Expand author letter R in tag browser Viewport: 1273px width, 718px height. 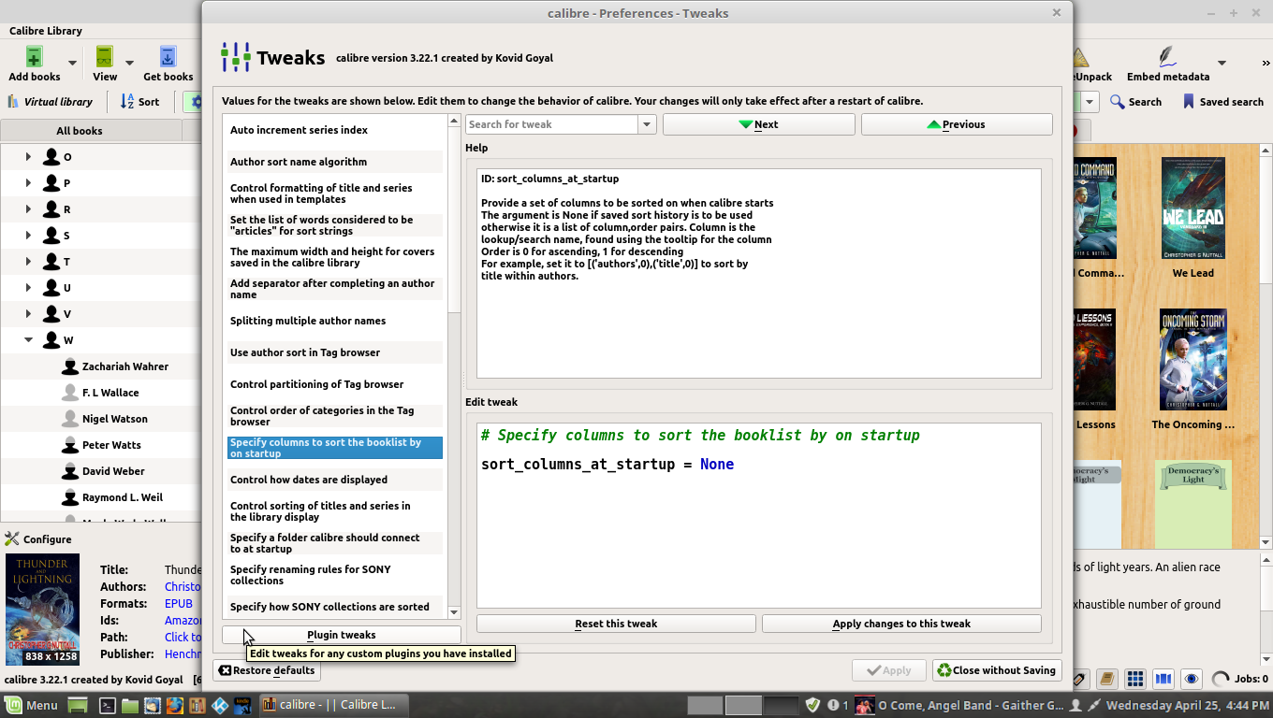pos(28,208)
